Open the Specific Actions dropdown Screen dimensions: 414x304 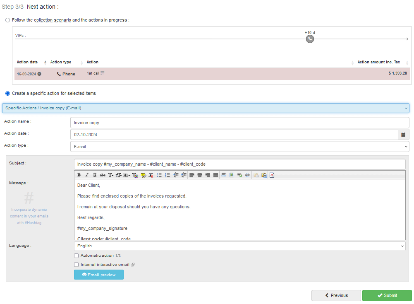coord(206,108)
